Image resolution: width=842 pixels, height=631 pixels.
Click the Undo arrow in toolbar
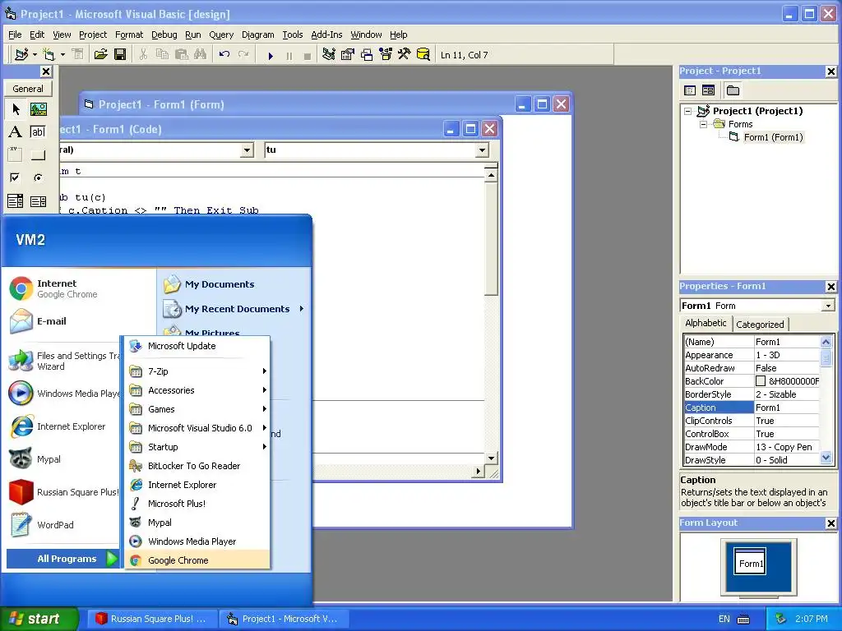(x=224, y=54)
